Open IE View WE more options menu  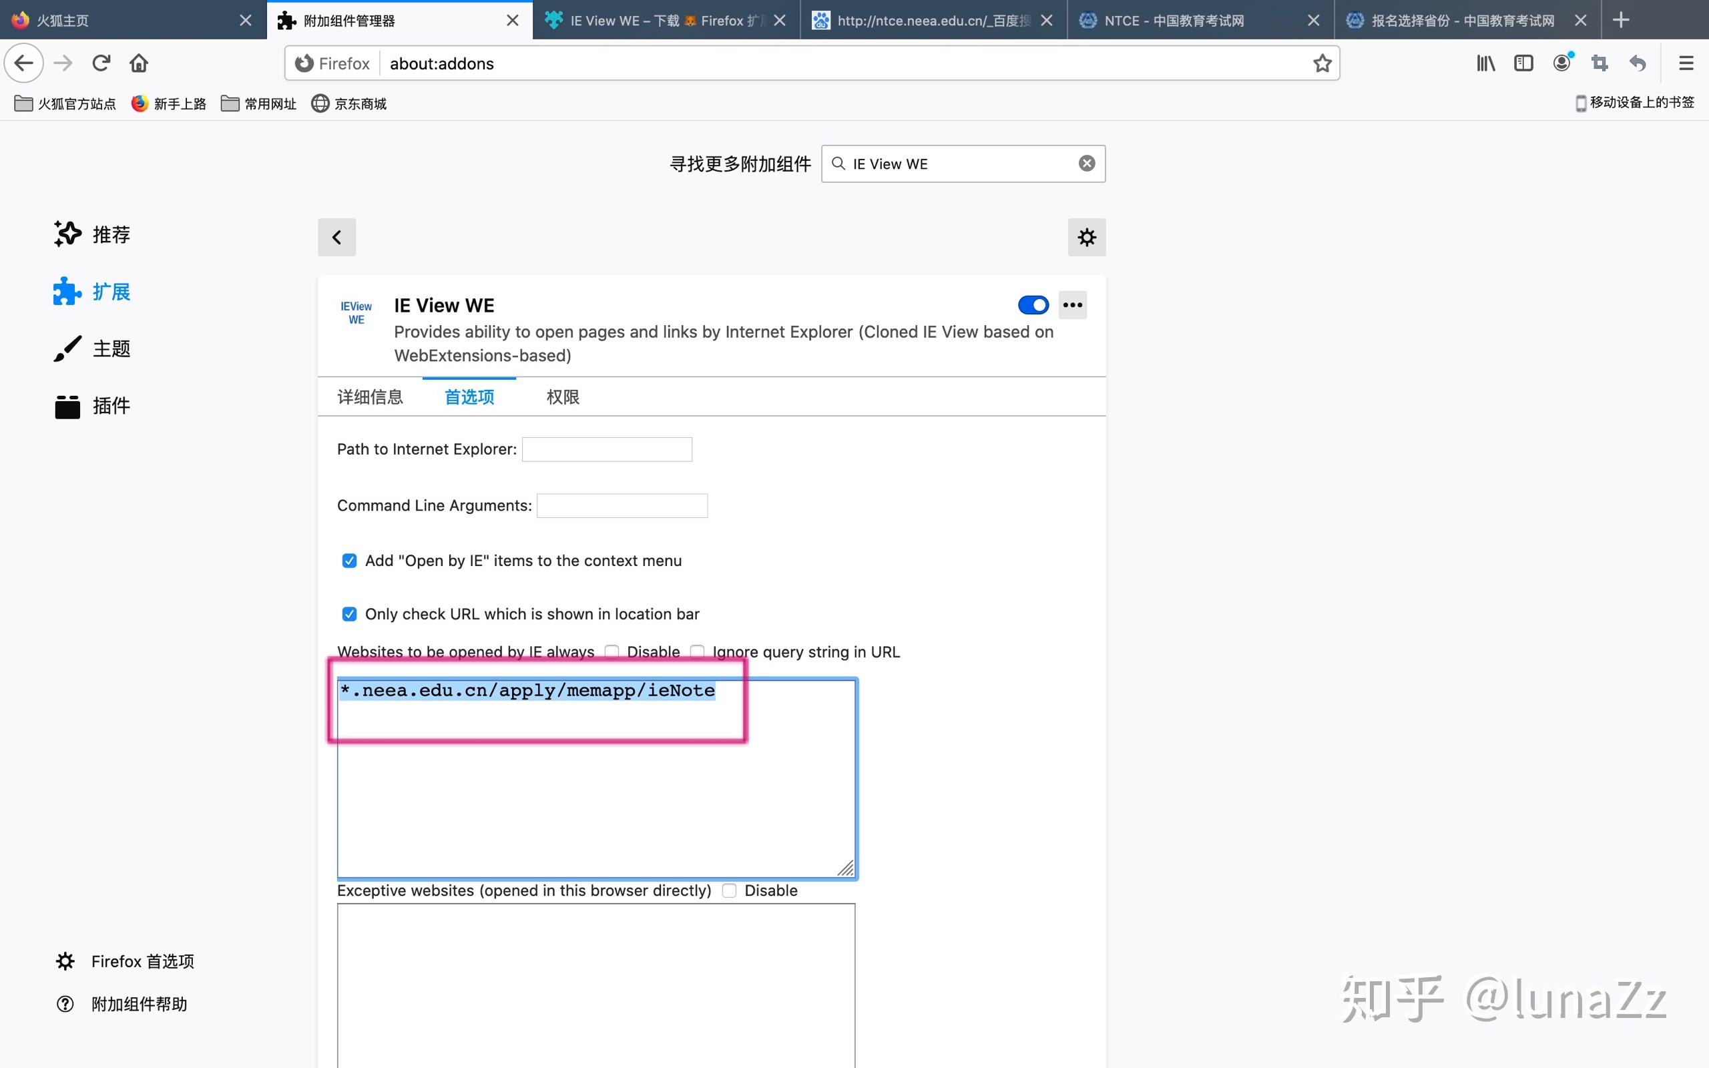[x=1073, y=305]
